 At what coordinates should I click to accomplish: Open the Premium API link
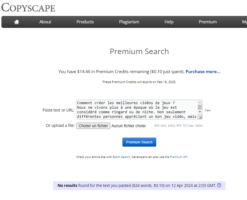pyautogui.click(x=179, y=157)
